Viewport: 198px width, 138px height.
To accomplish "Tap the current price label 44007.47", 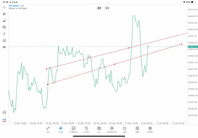I will (193, 46).
